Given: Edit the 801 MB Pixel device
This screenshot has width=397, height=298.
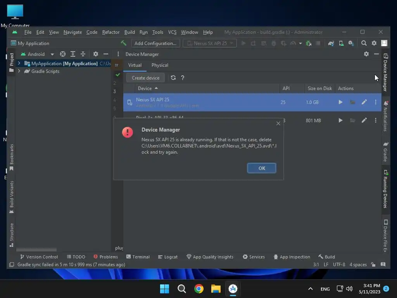Looking at the screenshot, I should point(364,120).
